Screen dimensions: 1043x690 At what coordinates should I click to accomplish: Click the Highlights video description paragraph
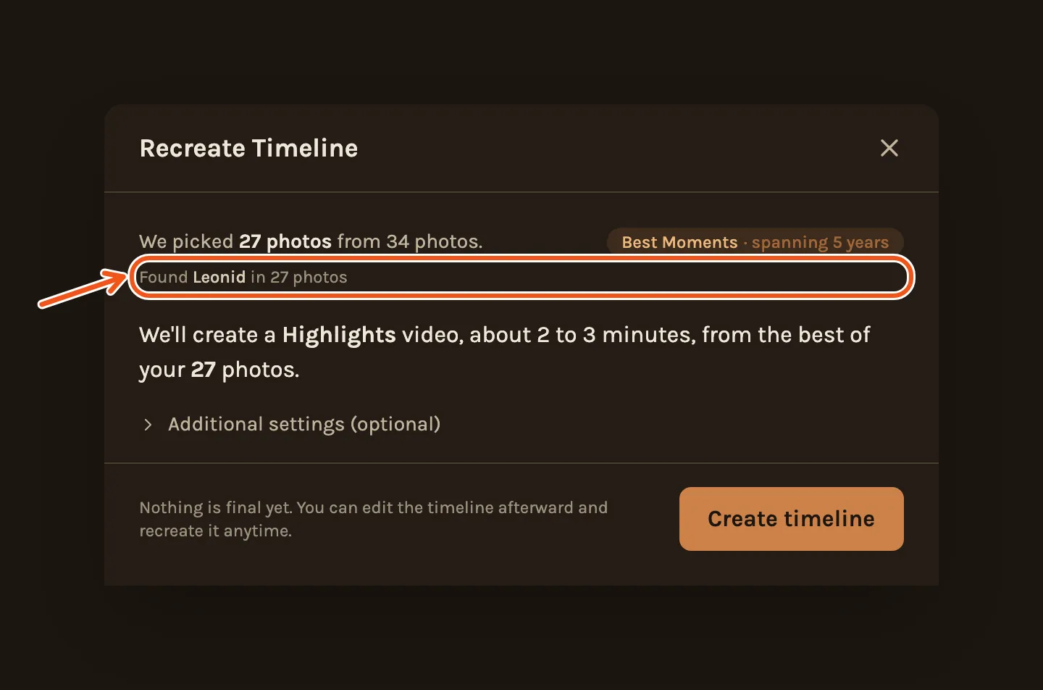(x=505, y=352)
